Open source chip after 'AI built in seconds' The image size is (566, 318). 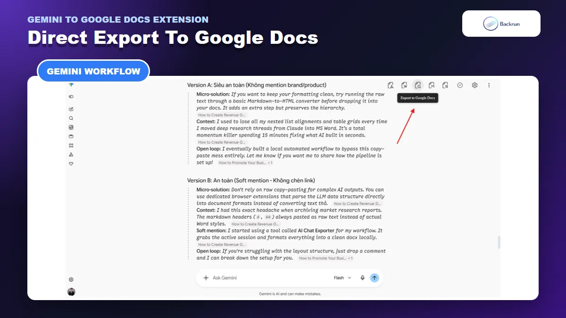tap(222, 142)
